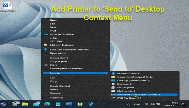Send to Documents
The image size is (189, 108).
point(125,84)
